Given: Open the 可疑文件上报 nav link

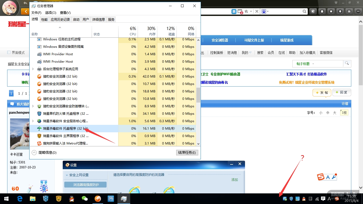Looking at the screenshot, I should click(x=254, y=40).
